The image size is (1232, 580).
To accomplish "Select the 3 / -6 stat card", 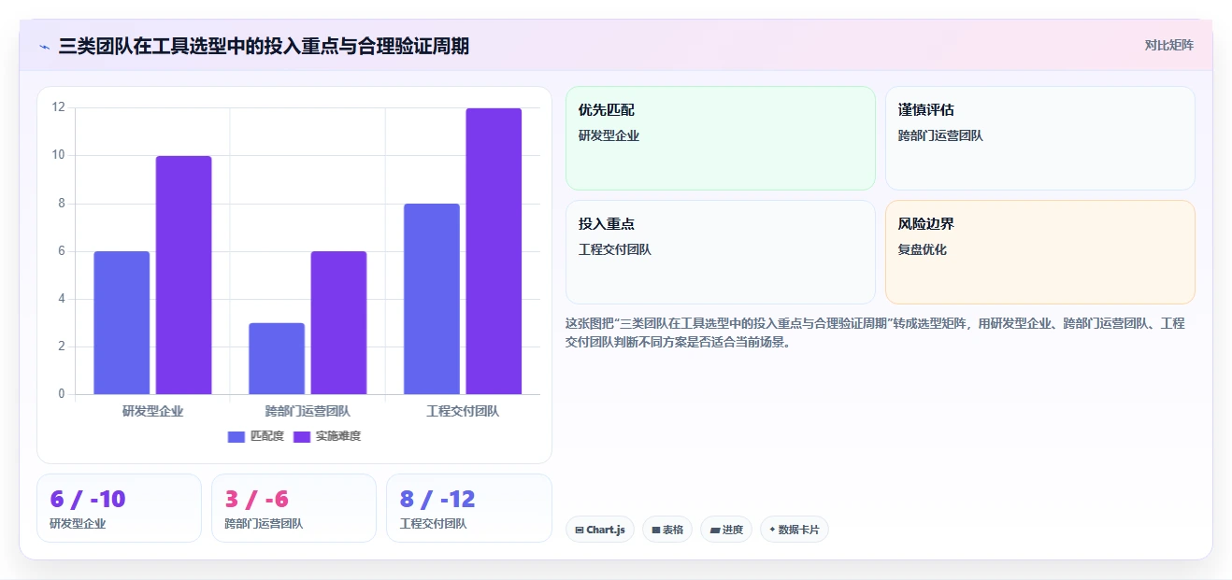I will [294, 508].
